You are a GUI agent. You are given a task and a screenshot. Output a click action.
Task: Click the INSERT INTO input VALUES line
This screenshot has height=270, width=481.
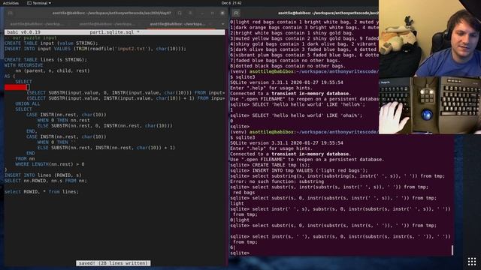tap(95, 49)
